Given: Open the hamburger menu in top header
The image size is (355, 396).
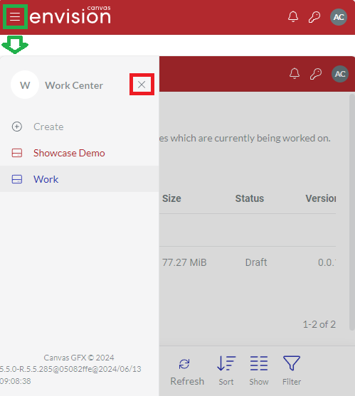Looking at the screenshot, I should [15, 16].
